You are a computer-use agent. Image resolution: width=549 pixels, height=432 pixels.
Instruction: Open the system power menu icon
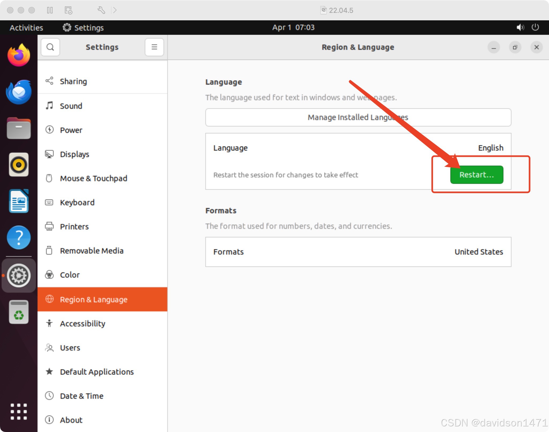(x=535, y=27)
